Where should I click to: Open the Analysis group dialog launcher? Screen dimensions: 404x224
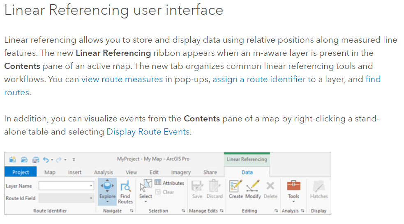point(302,210)
